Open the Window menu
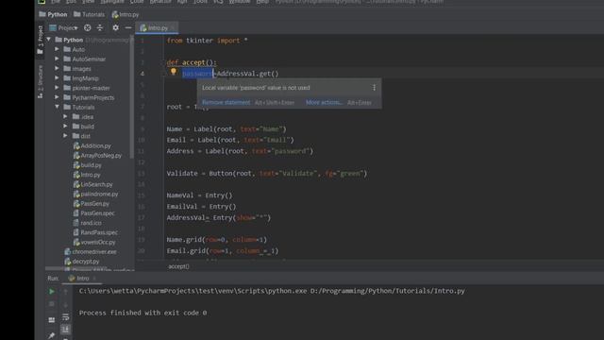The image size is (604, 340). [x=240, y=2]
